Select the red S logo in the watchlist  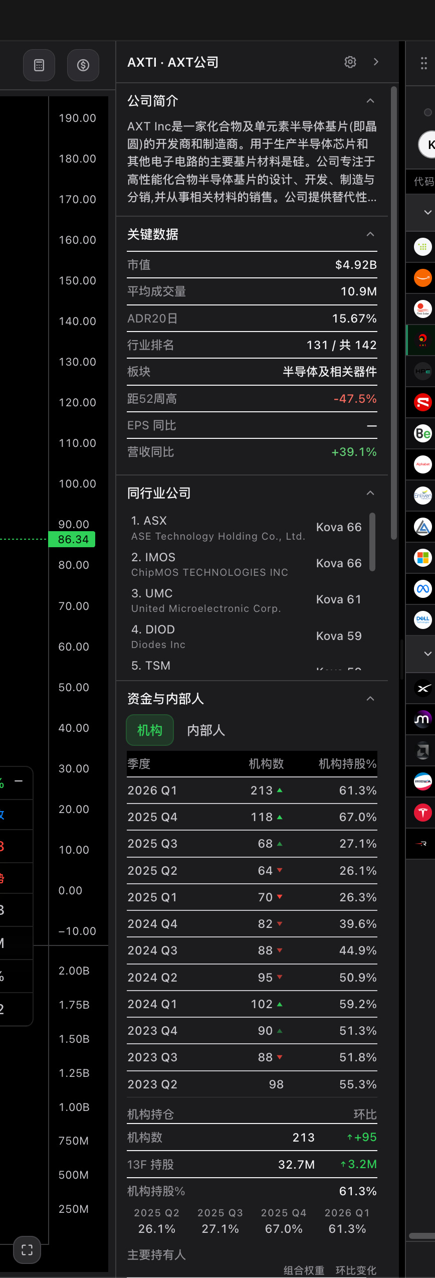pos(423,402)
